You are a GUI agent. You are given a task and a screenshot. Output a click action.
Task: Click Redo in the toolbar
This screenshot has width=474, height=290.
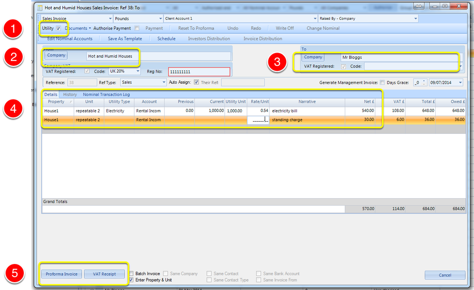point(256,28)
